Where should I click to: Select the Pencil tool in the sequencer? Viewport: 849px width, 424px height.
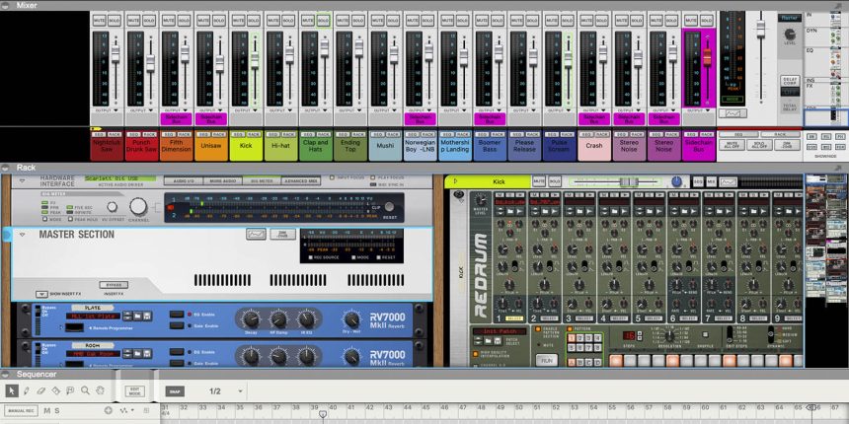[27, 391]
